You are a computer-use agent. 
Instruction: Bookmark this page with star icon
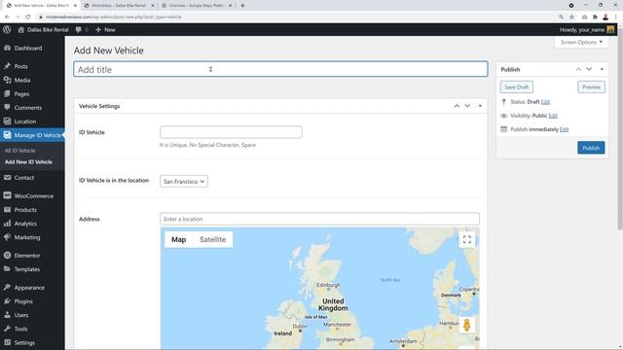(x=571, y=17)
